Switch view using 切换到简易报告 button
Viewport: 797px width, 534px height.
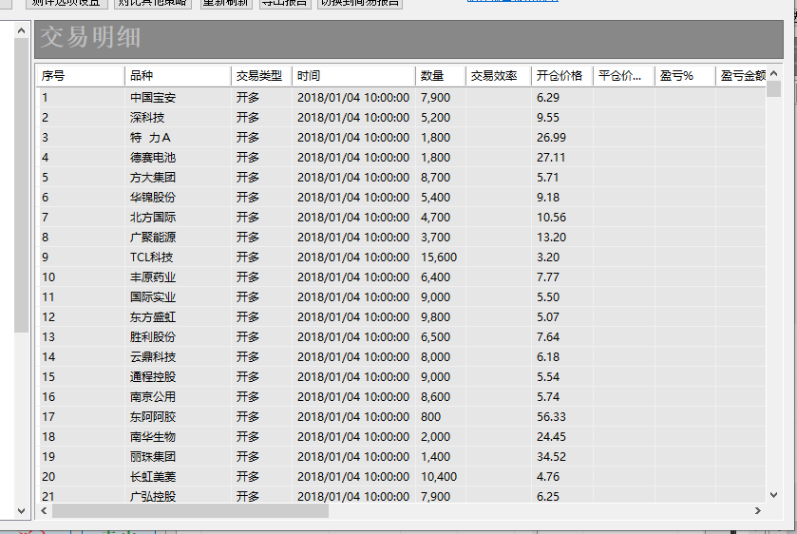(359, 3)
